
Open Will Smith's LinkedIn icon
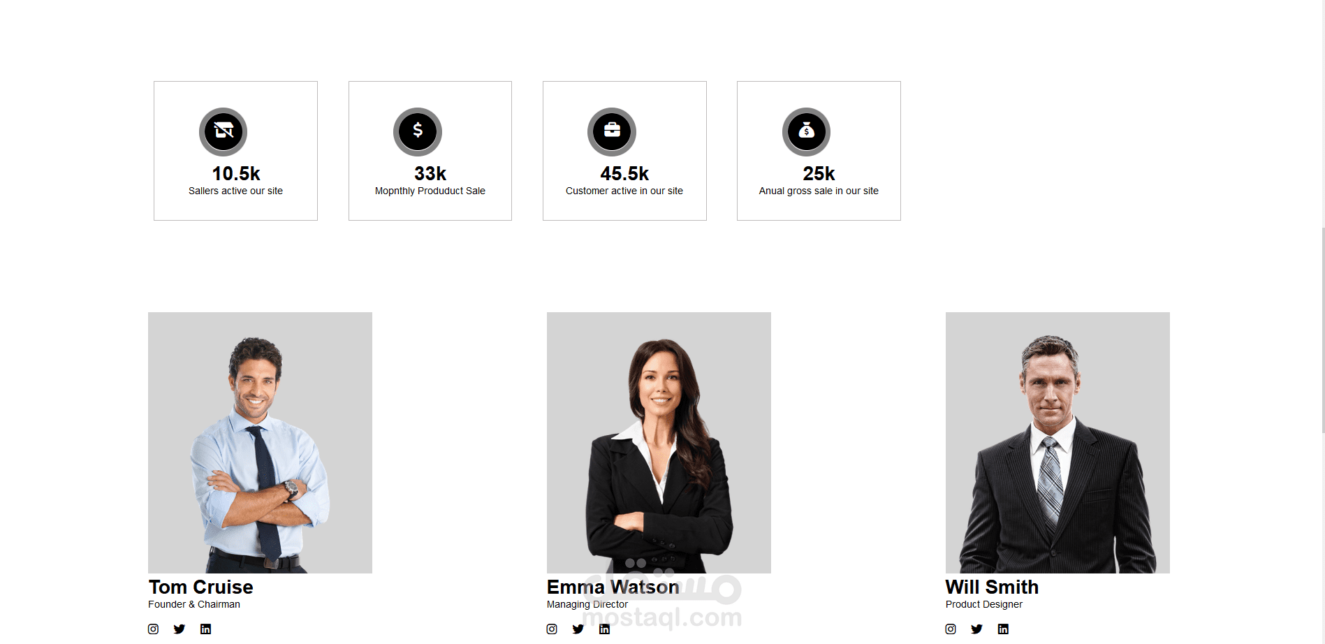[x=1003, y=629]
